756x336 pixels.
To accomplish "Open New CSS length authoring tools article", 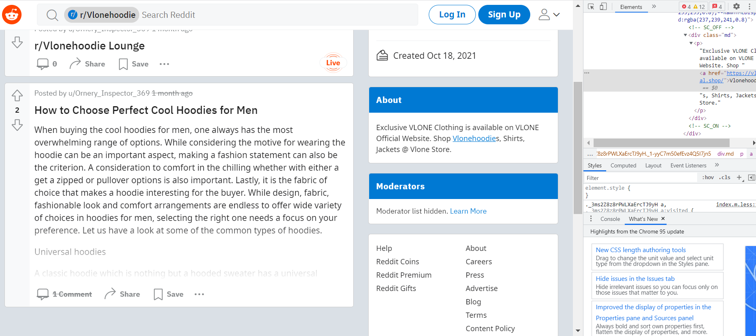I will (x=641, y=250).
